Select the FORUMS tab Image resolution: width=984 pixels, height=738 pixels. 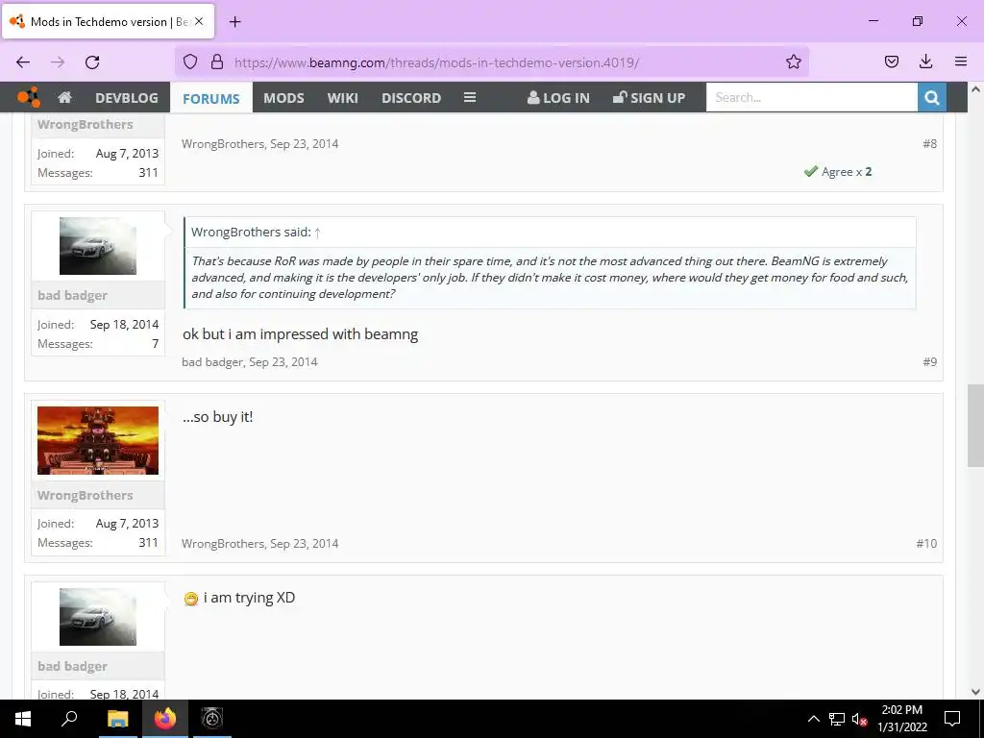coord(211,98)
